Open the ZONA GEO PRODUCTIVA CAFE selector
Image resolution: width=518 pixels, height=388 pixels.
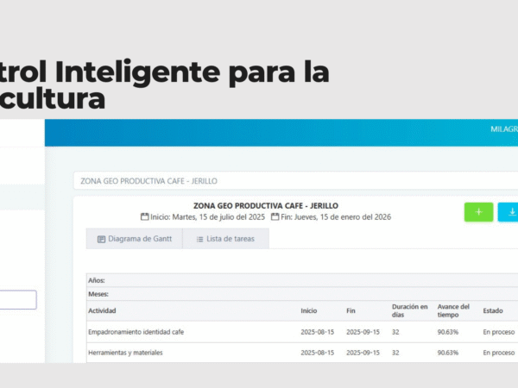coord(294,181)
